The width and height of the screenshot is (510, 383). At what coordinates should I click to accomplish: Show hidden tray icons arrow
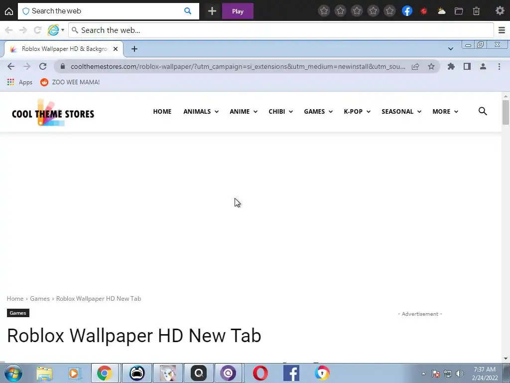tap(423, 374)
